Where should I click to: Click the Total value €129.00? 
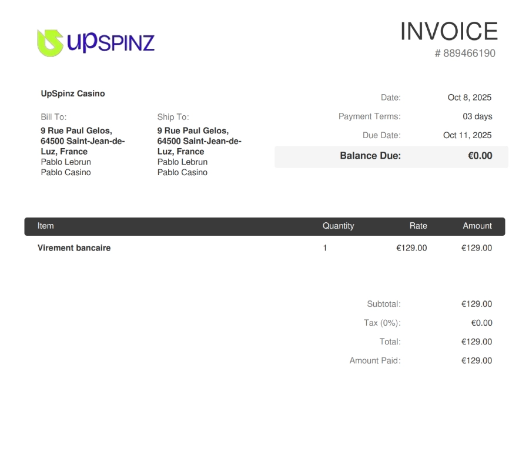pos(477,342)
